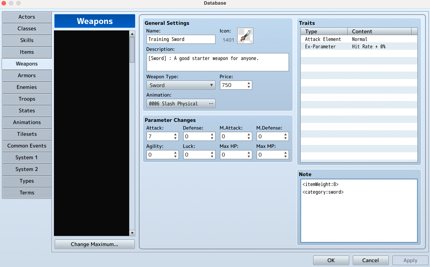Switch to the Types tab
Viewport: 430px width, 267px height.
pyautogui.click(x=27, y=181)
